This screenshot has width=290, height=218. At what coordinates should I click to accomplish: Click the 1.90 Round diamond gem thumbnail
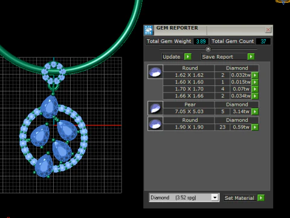point(155,124)
